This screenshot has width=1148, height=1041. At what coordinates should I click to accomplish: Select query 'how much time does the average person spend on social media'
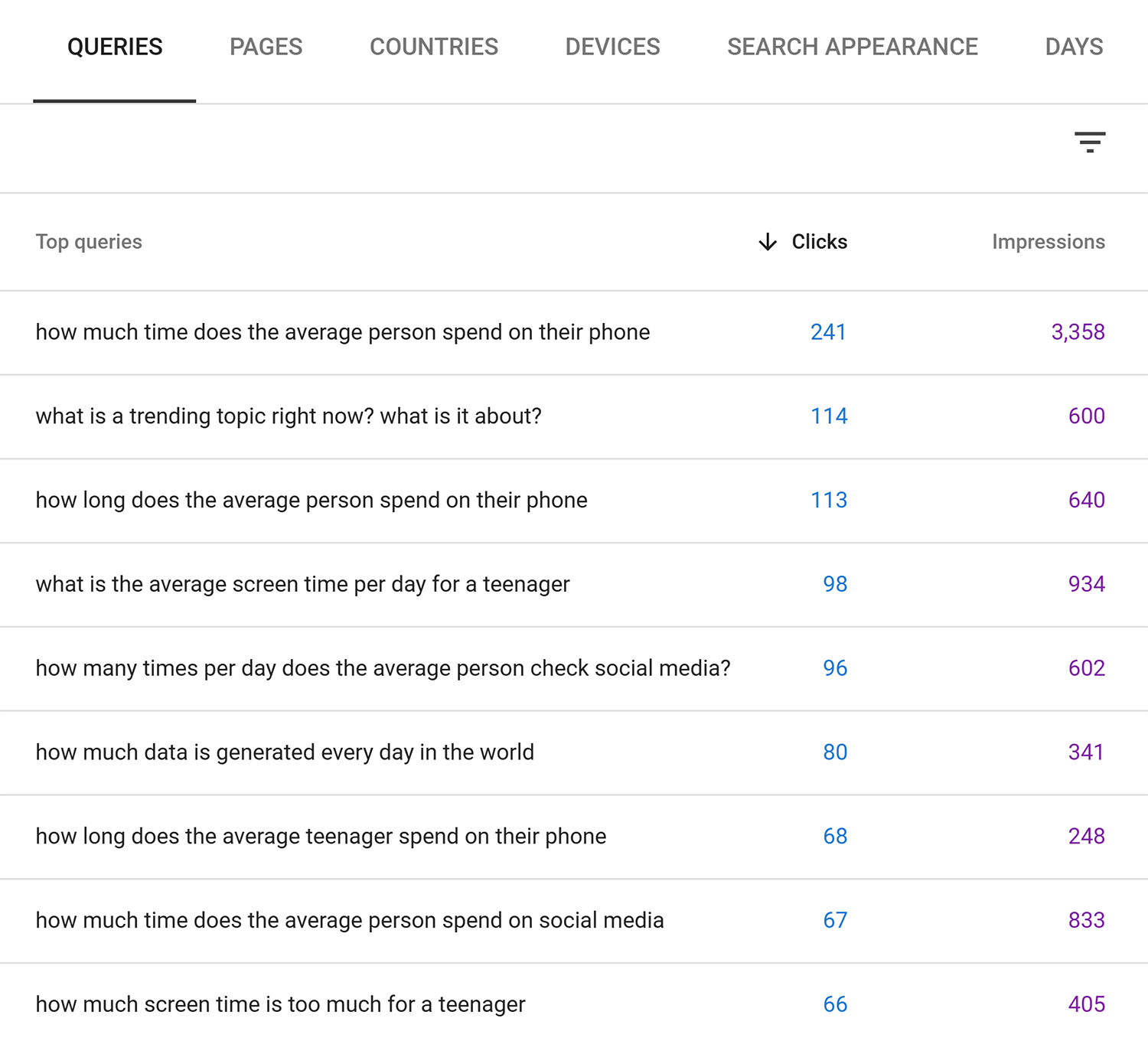[x=350, y=921]
